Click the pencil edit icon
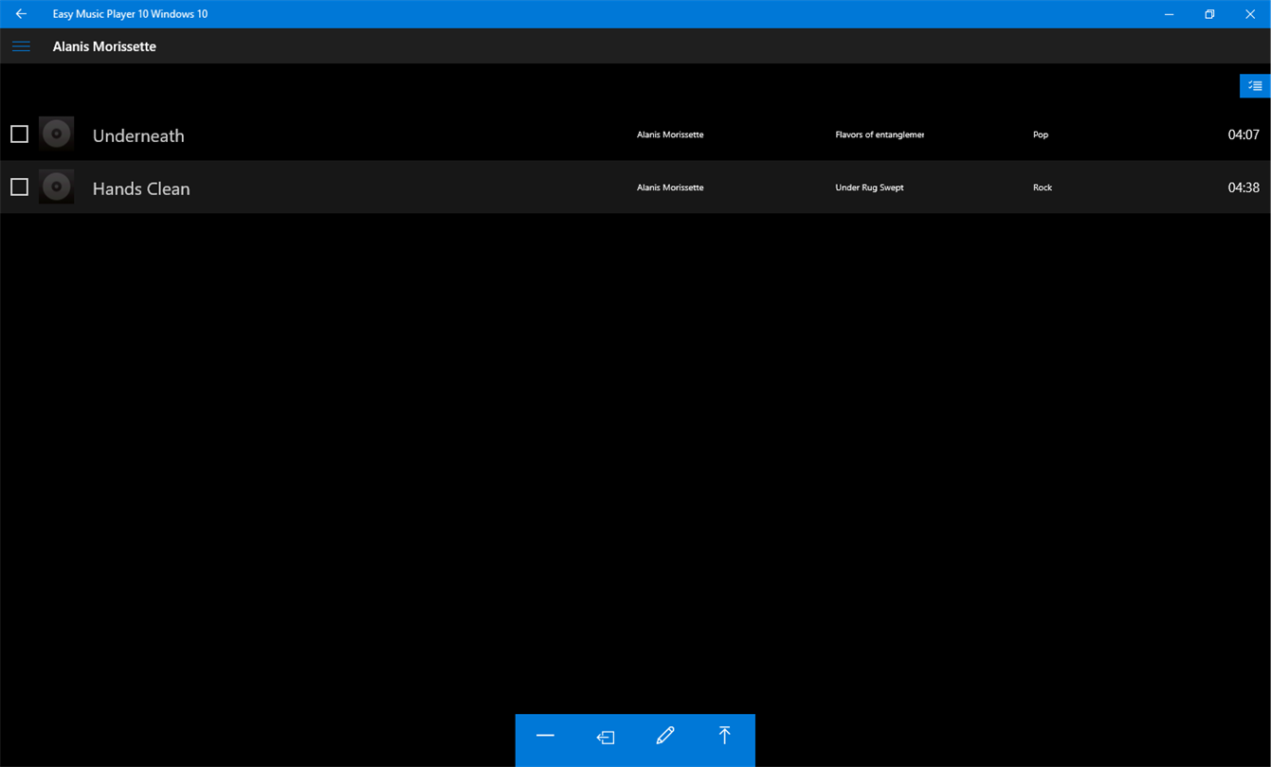 point(665,736)
